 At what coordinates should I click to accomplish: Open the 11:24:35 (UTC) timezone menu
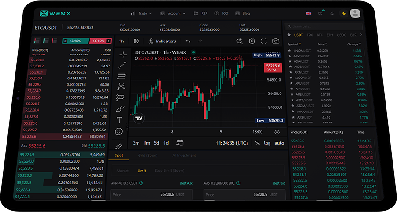tap(232, 143)
